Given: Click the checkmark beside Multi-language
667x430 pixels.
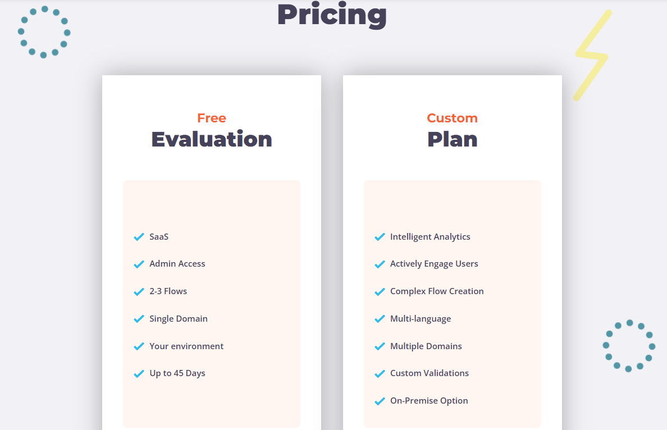Looking at the screenshot, I should coord(380,319).
